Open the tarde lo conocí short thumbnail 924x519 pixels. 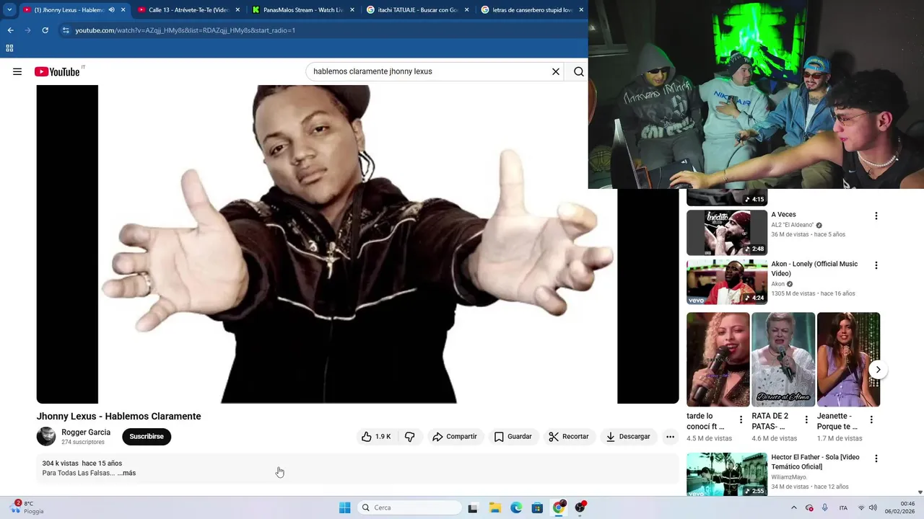[x=718, y=360]
